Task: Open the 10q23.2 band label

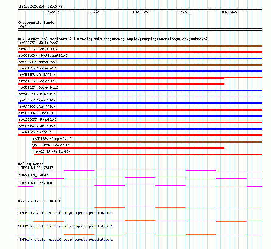Action: pyautogui.click(x=25, y=26)
